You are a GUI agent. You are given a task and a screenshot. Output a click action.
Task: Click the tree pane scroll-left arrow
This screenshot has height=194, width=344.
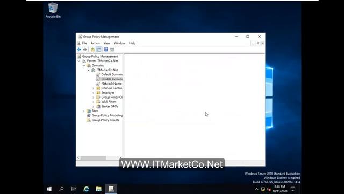tap(78, 158)
